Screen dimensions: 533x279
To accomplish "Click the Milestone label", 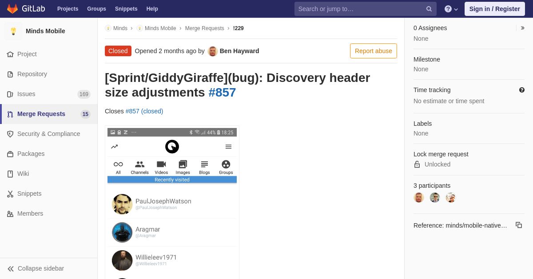I will click(427, 59).
